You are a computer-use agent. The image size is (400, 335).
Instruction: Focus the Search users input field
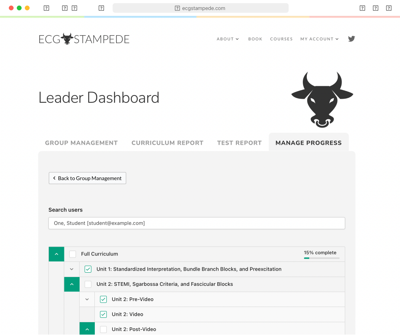(x=196, y=223)
